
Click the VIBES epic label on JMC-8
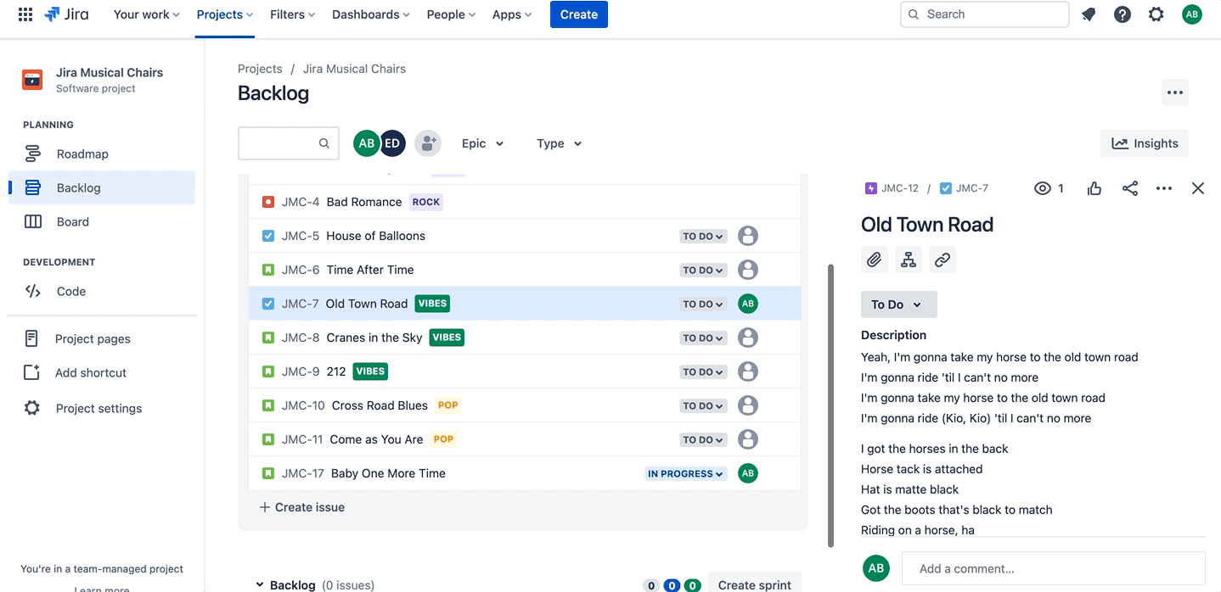point(447,338)
